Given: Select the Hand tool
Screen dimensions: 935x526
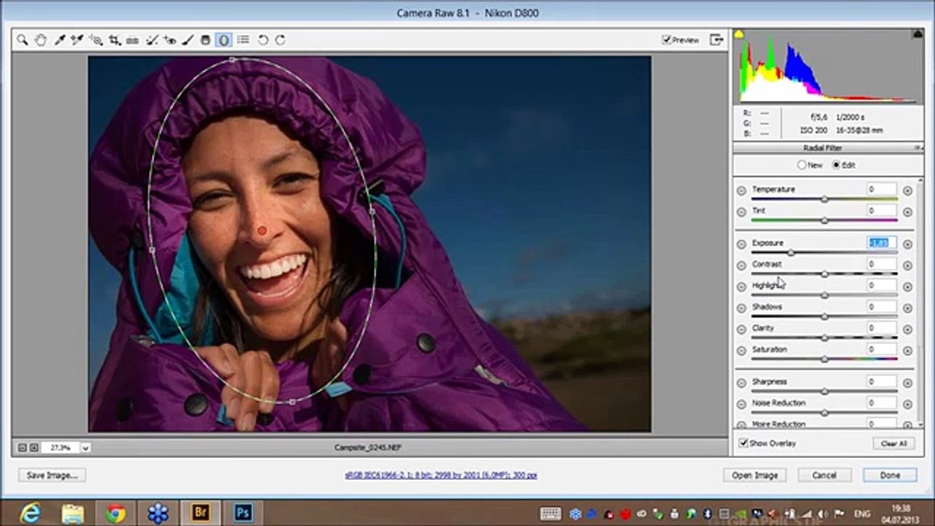Looking at the screenshot, I should [40, 40].
